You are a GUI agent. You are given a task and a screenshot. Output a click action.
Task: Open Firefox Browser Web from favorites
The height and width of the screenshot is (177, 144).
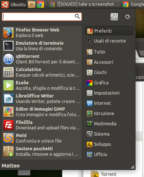point(42,33)
